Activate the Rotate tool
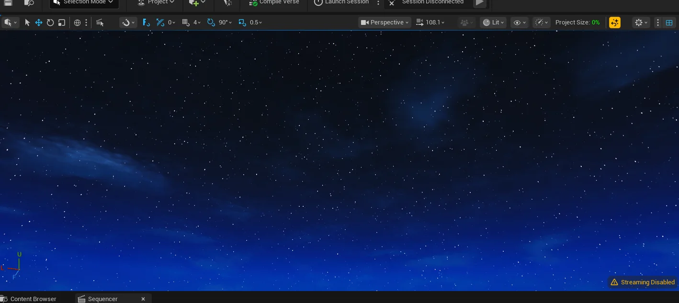 click(x=50, y=22)
